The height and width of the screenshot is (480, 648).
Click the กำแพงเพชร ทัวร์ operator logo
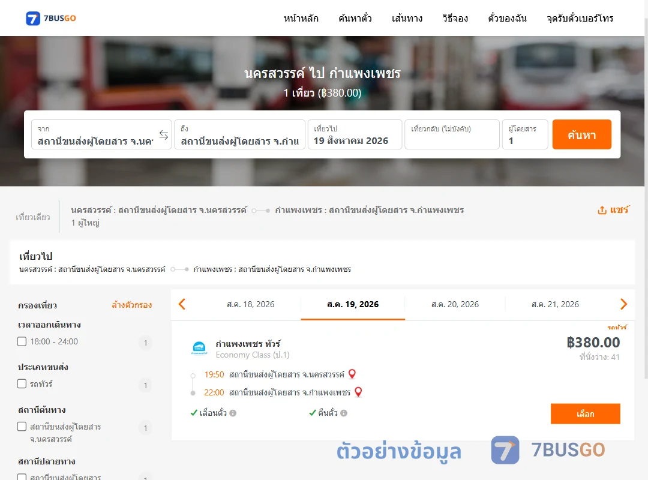[x=199, y=348]
